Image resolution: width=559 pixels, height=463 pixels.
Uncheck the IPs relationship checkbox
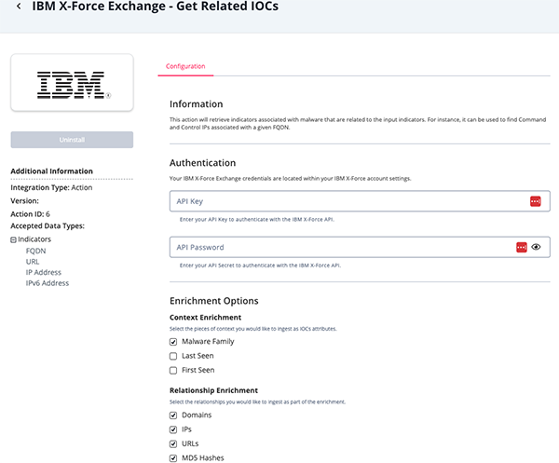click(x=173, y=429)
